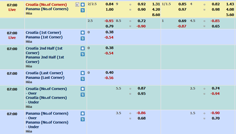The width and height of the screenshot is (236, 134).
Task: Star the Croatia (1st Corner) live match
Action: [83, 32]
